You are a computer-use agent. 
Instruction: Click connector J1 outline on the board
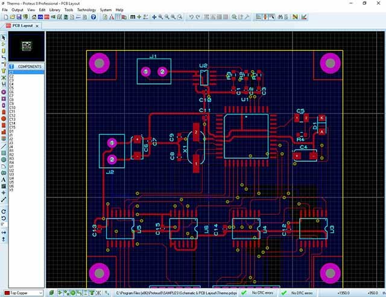[154, 71]
